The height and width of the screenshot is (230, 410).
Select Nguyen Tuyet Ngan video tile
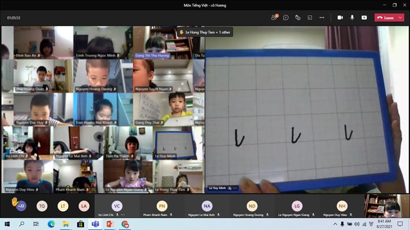click(163, 76)
